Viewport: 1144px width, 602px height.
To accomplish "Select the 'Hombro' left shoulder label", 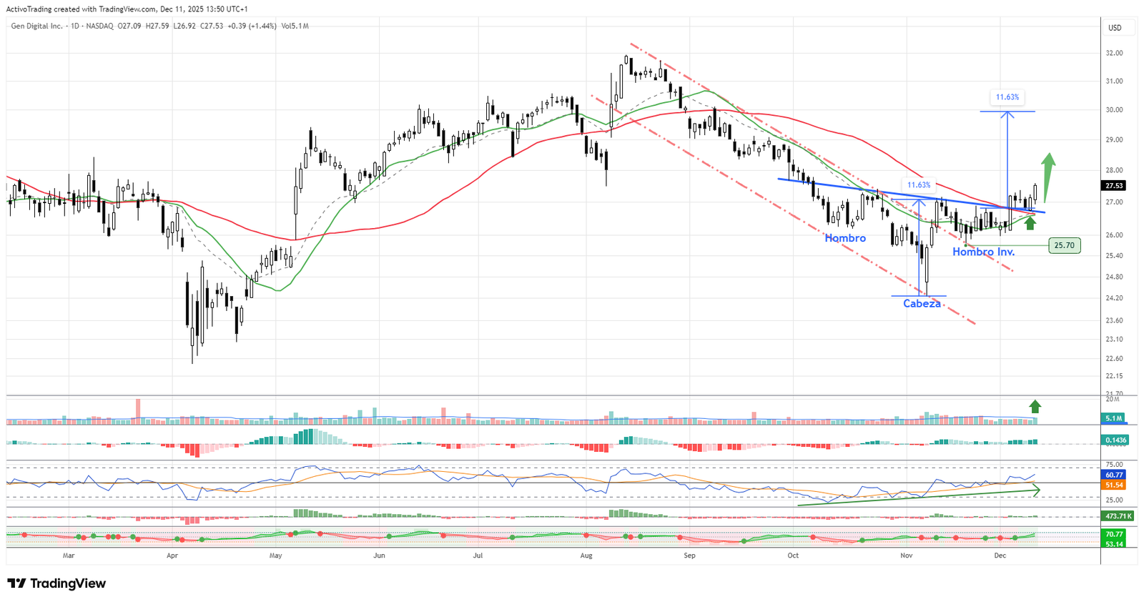I will tap(845, 238).
